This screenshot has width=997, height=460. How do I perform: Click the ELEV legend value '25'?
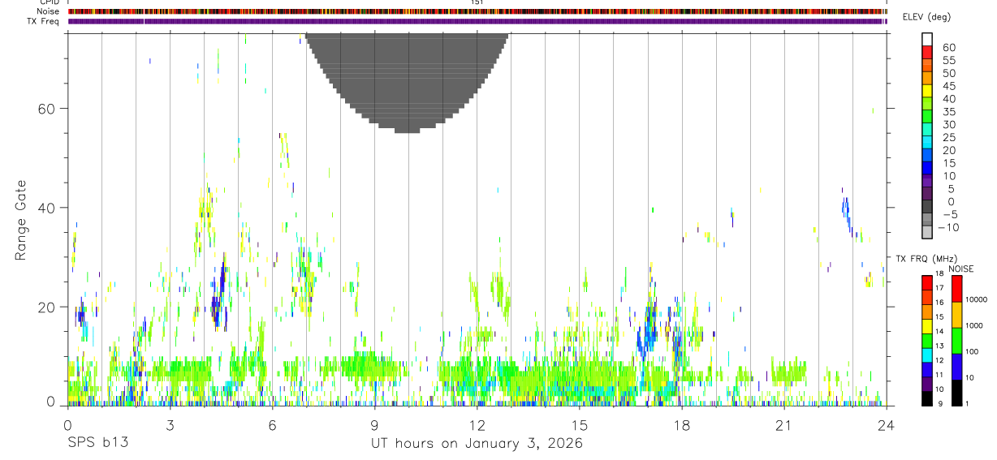point(948,137)
